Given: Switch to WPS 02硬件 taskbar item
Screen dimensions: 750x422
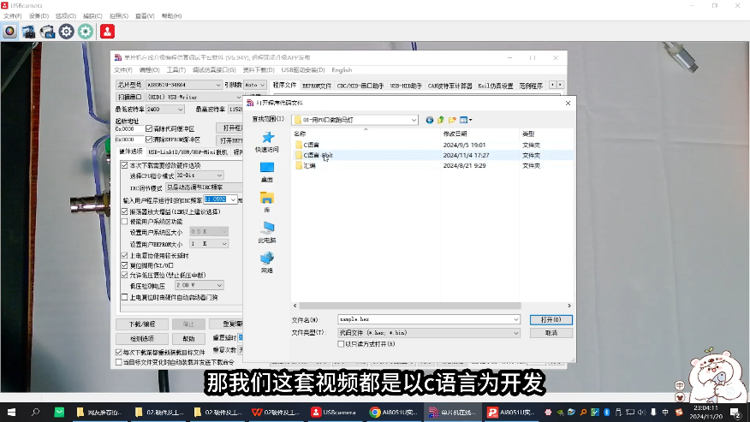Looking at the screenshot, I should tap(277, 412).
